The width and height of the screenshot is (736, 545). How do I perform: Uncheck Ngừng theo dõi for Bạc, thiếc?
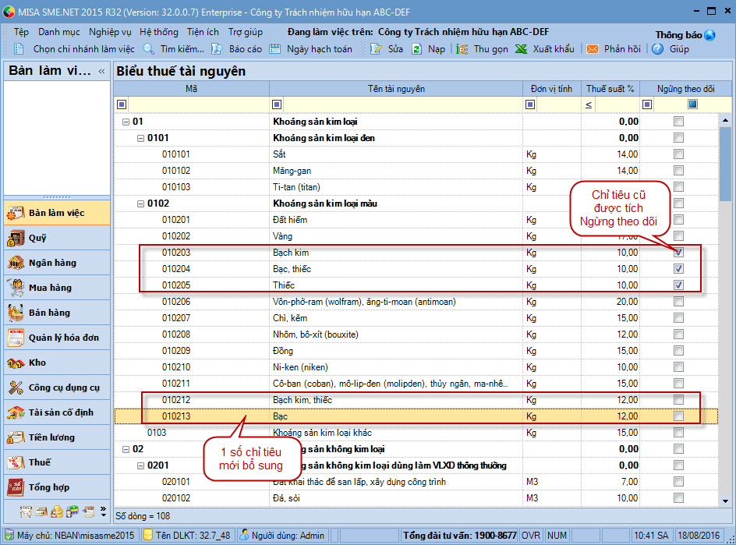[678, 268]
